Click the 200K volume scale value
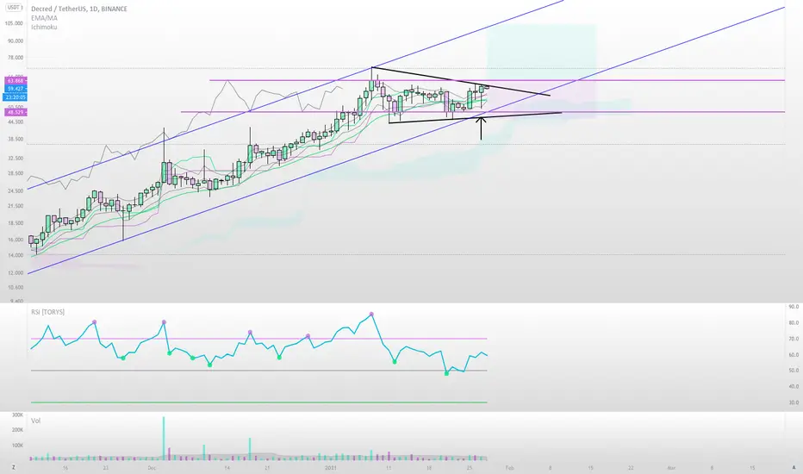The height and width of the screenshot is (474, 803). [x=18, y=430]
